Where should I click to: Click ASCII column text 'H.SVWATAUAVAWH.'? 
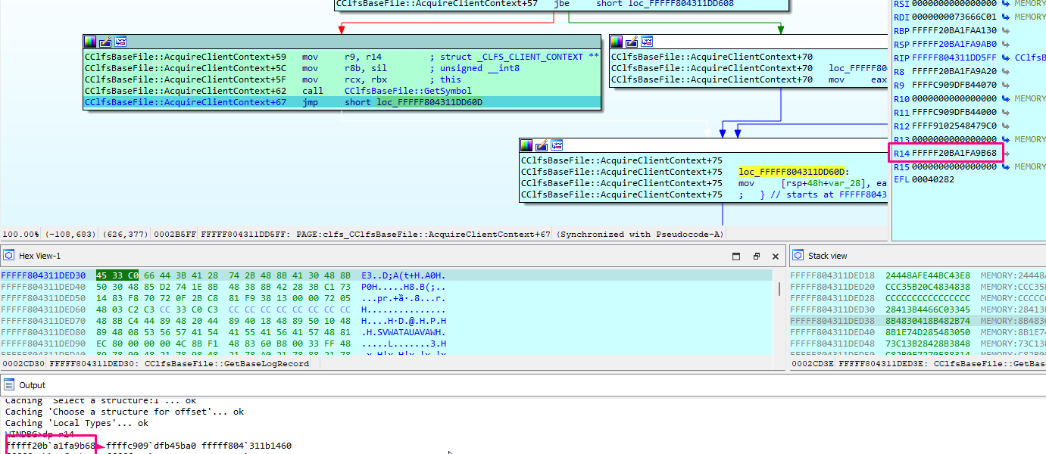[x=404, y=332]
